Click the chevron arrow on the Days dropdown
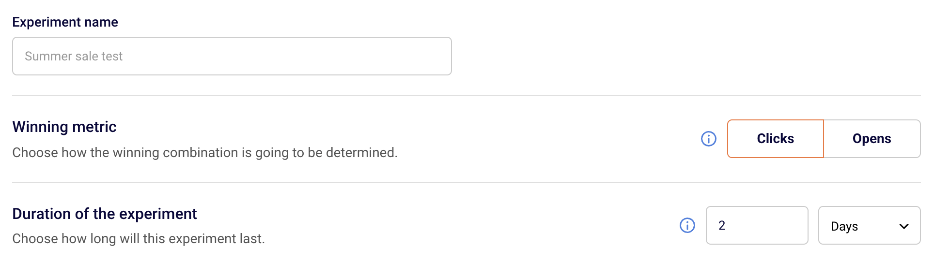Screen dimensions: 934x263 (x=904, y=226)
